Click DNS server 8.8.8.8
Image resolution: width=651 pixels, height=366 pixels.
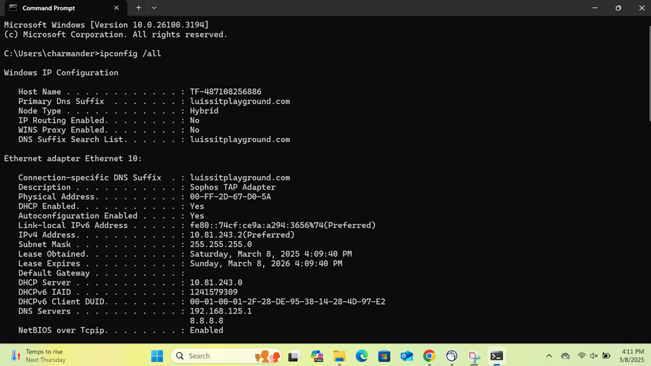(x=206, y=321)
